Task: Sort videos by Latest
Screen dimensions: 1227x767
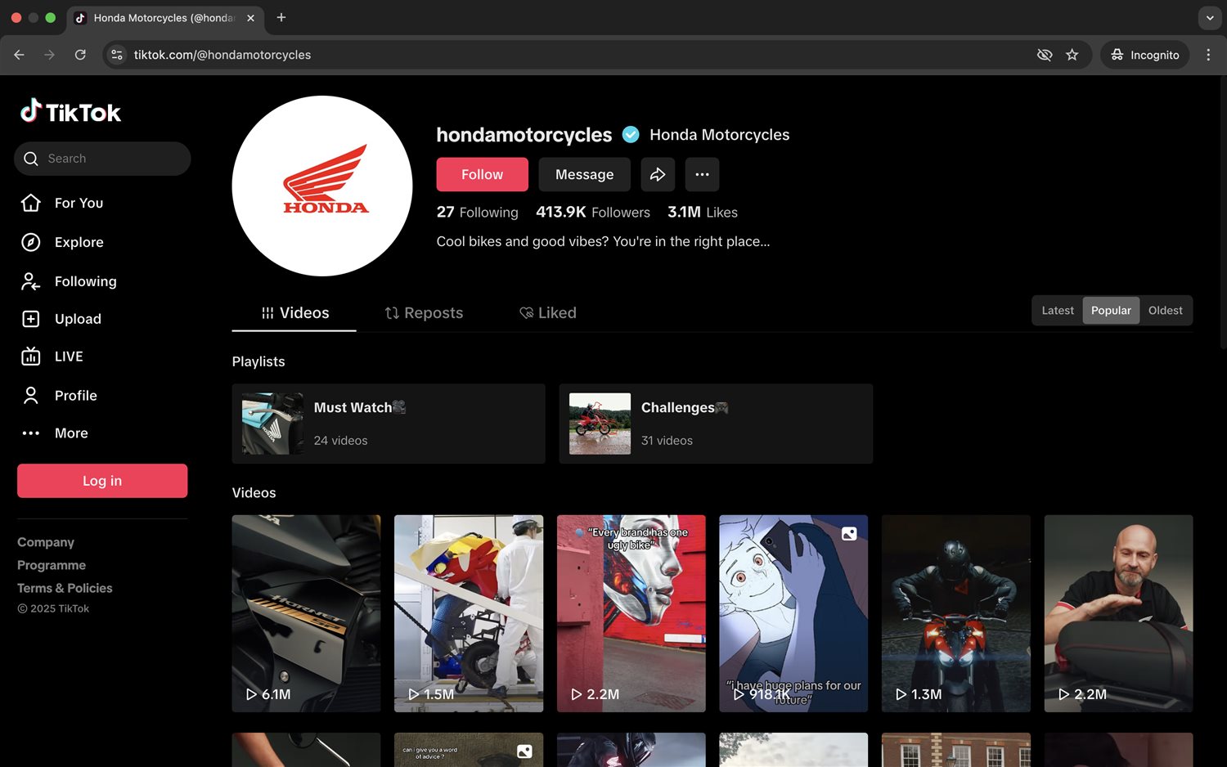Action: [1058, 311]
